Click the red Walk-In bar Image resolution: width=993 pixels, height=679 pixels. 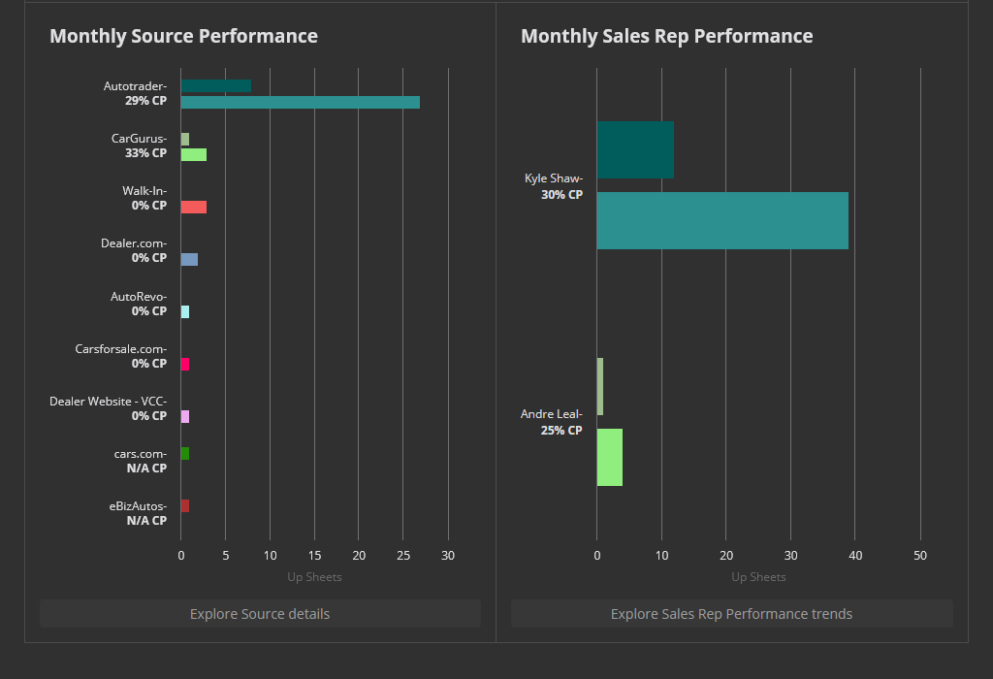[193, 207]
